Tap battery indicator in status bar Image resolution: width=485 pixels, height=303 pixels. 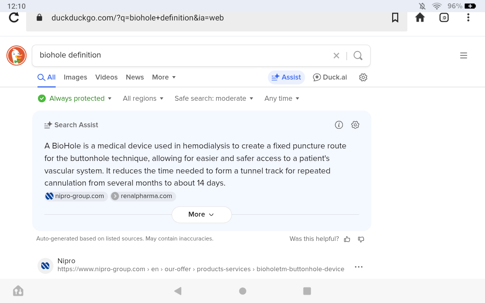(470, 6)
